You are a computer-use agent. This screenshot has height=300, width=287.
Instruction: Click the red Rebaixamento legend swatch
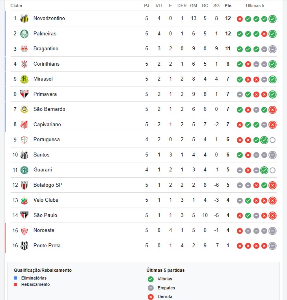15,284
